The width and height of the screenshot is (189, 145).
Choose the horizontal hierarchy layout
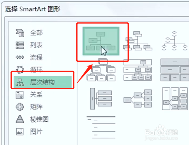(138, 98)
